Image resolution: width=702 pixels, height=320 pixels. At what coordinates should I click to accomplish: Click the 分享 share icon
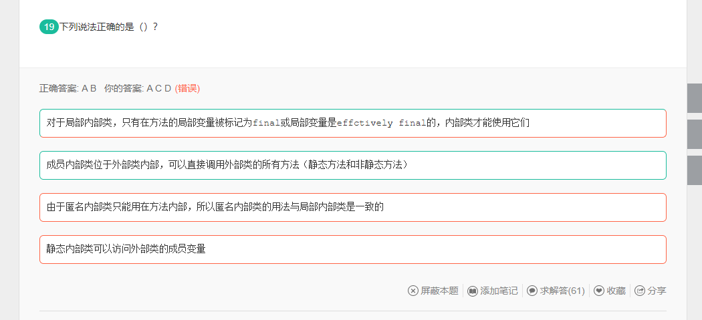640,291
